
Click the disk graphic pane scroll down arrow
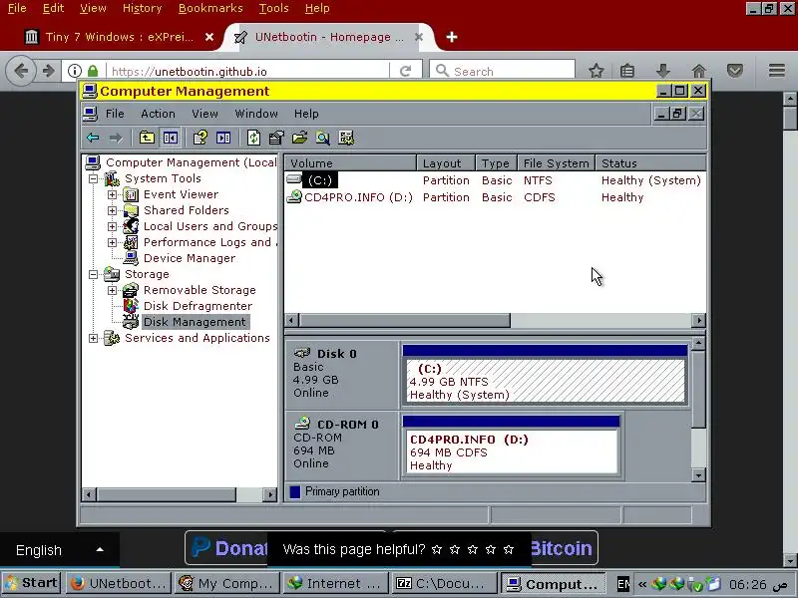[x=699, y=475]
